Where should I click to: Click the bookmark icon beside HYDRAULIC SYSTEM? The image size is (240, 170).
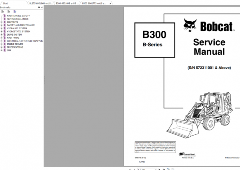[4, 28]
